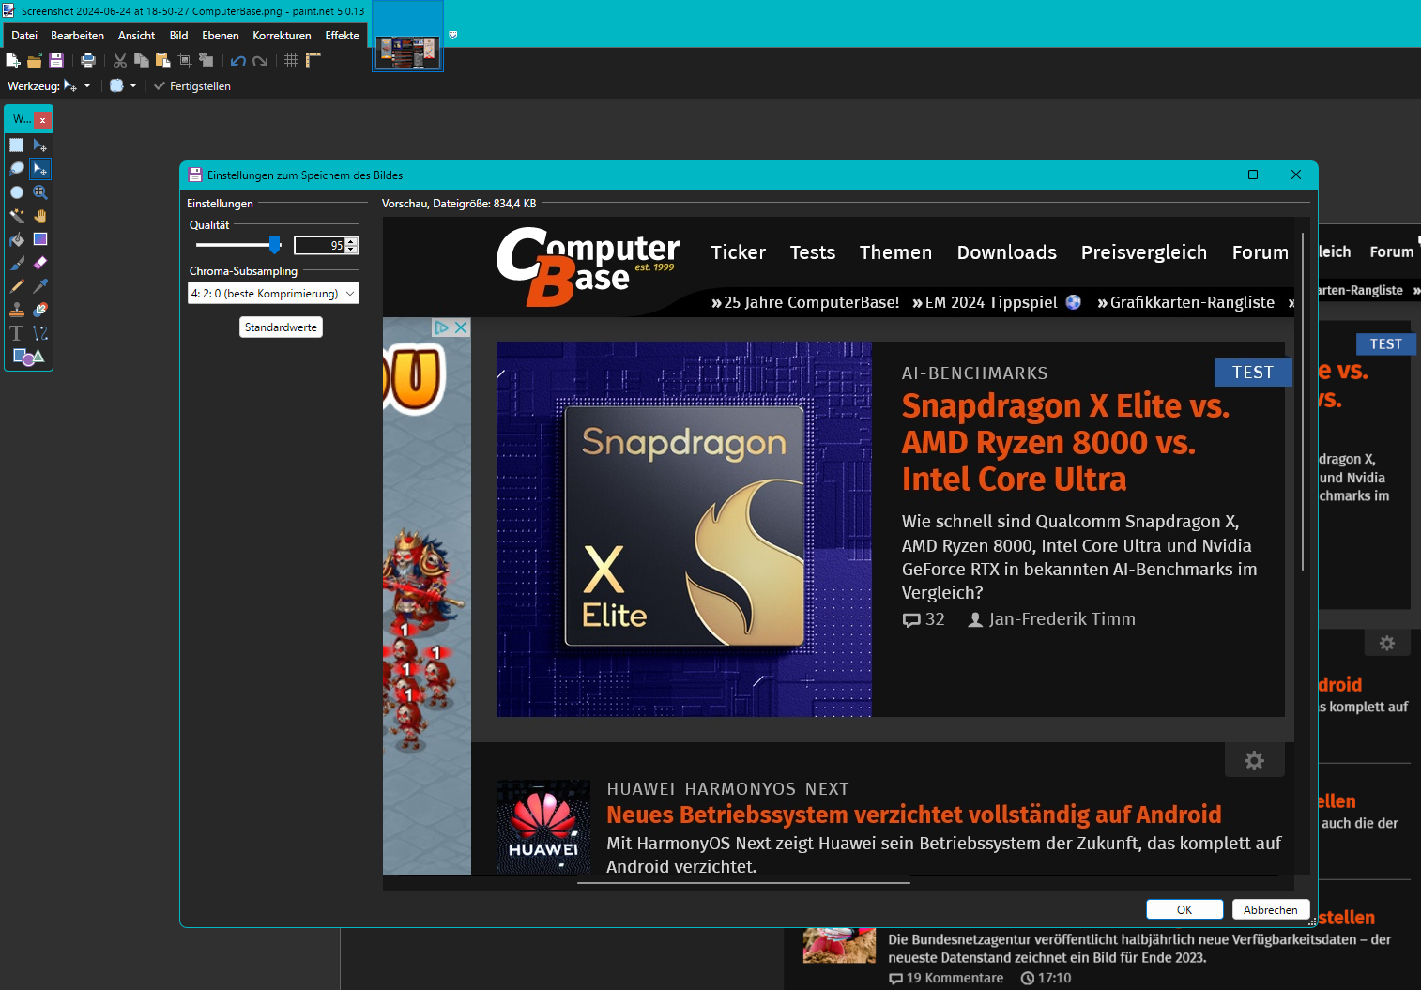Viewport: 1421px width, 990px height.
Task: Click the Deselect icon in toolbar
Action: tap(206, 60)
